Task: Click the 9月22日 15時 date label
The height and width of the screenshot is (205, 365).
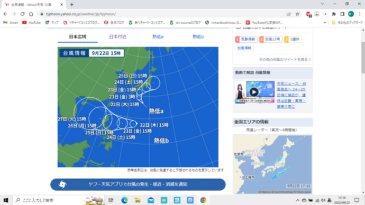Action: point(106,53)
